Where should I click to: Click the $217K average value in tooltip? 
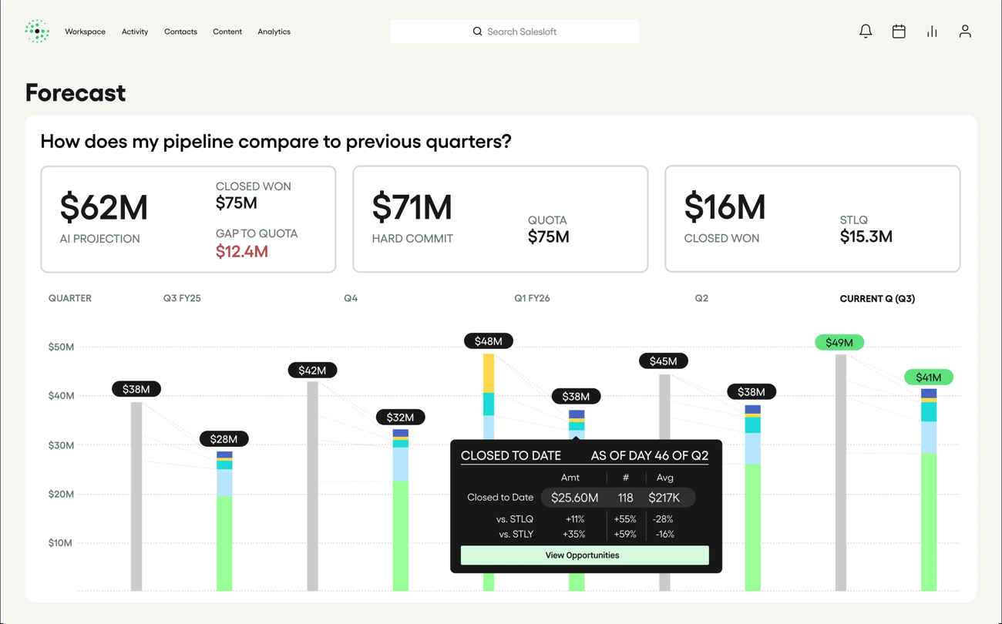click(x=664, y=498)
